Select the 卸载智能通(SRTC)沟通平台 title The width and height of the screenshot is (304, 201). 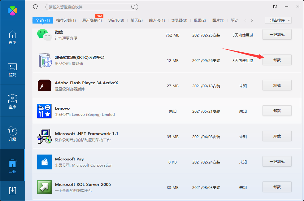coord(80,57)
